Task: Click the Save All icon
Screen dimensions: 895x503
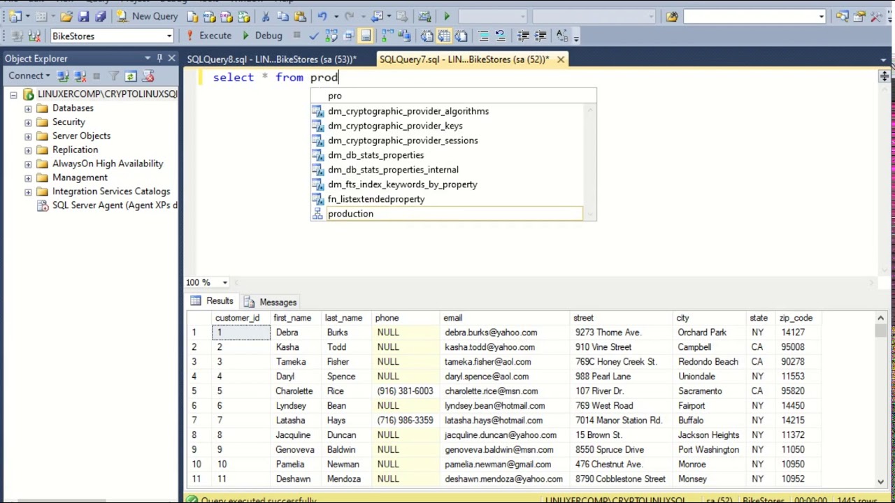Action: click(x=101, y=17)
